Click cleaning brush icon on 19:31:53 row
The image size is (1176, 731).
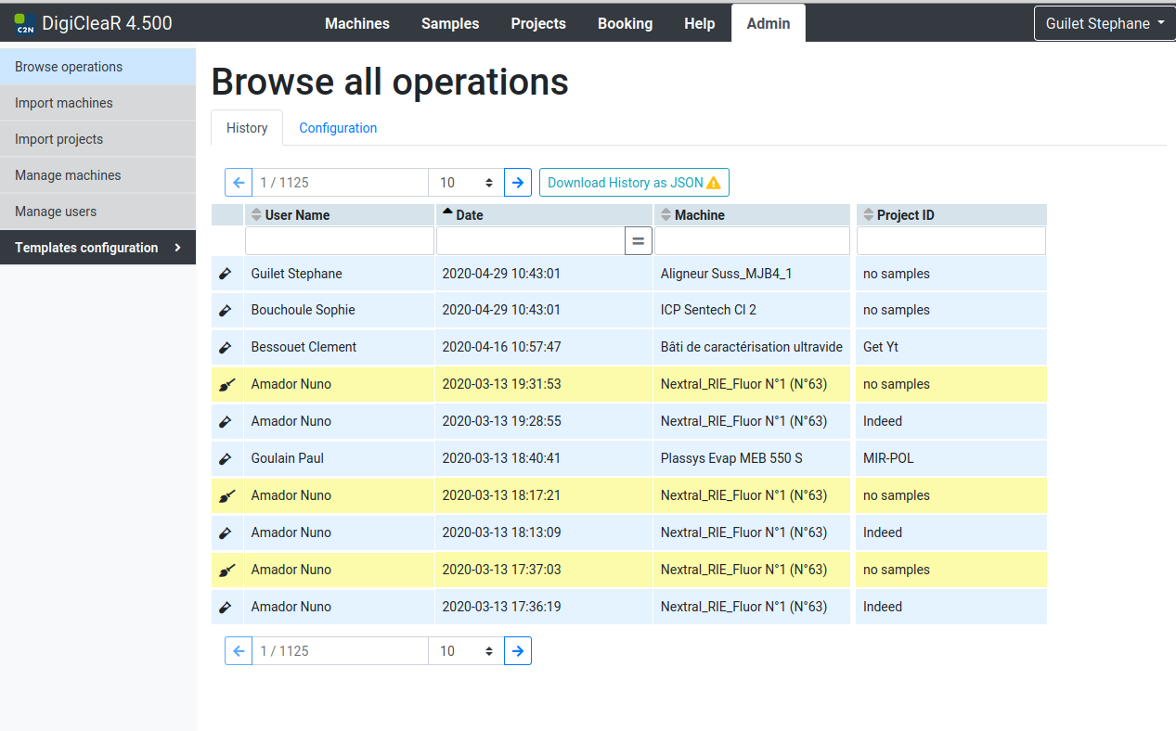click(226, 385)
